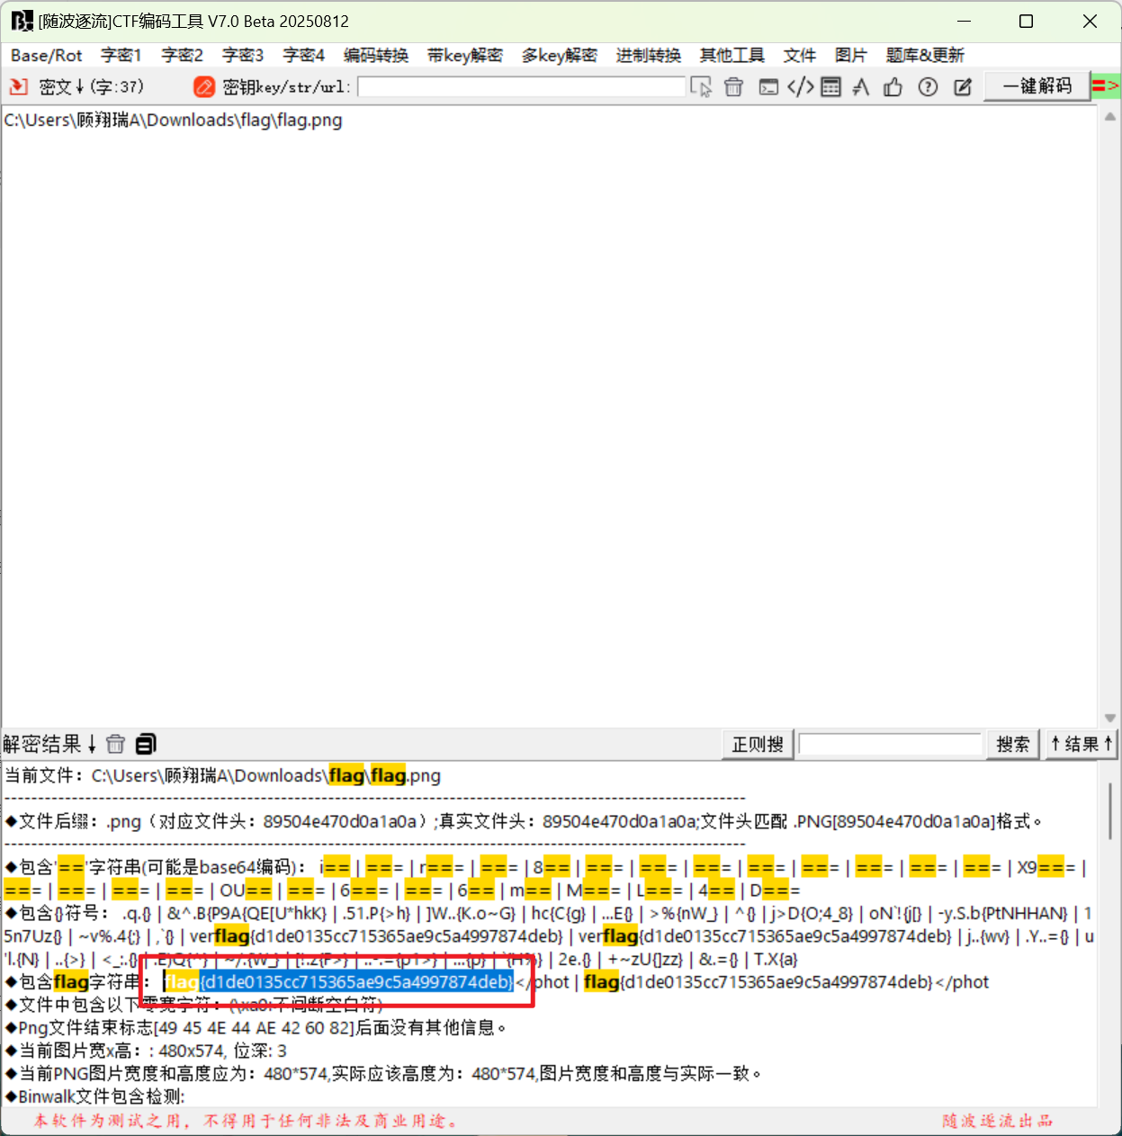Screen dimensions: 1122x1136
Task: Click the table grid icon in the toolbar
Action: 831,87
